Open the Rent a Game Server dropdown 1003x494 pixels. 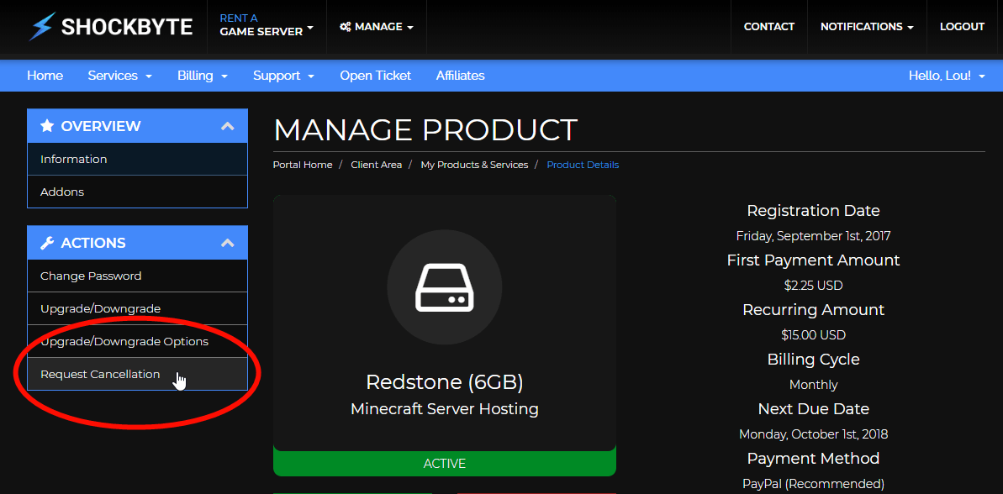tap(267, 25)
